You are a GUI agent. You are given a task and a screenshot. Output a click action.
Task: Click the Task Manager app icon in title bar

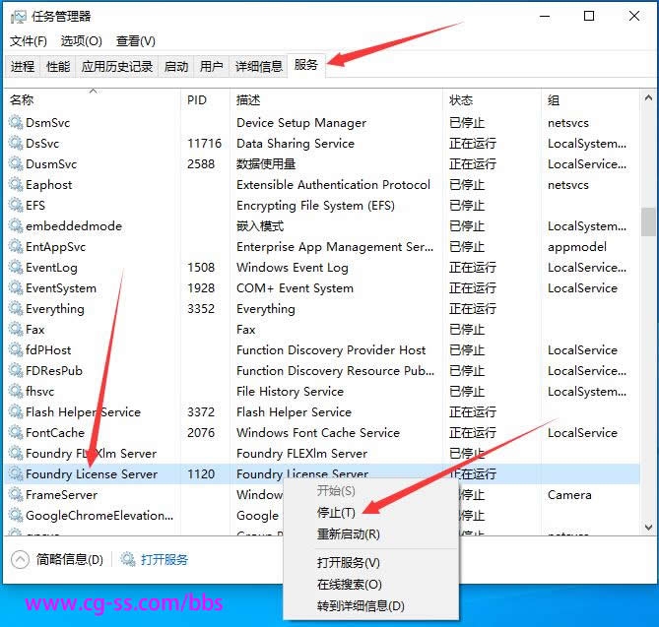click(17, 16)
